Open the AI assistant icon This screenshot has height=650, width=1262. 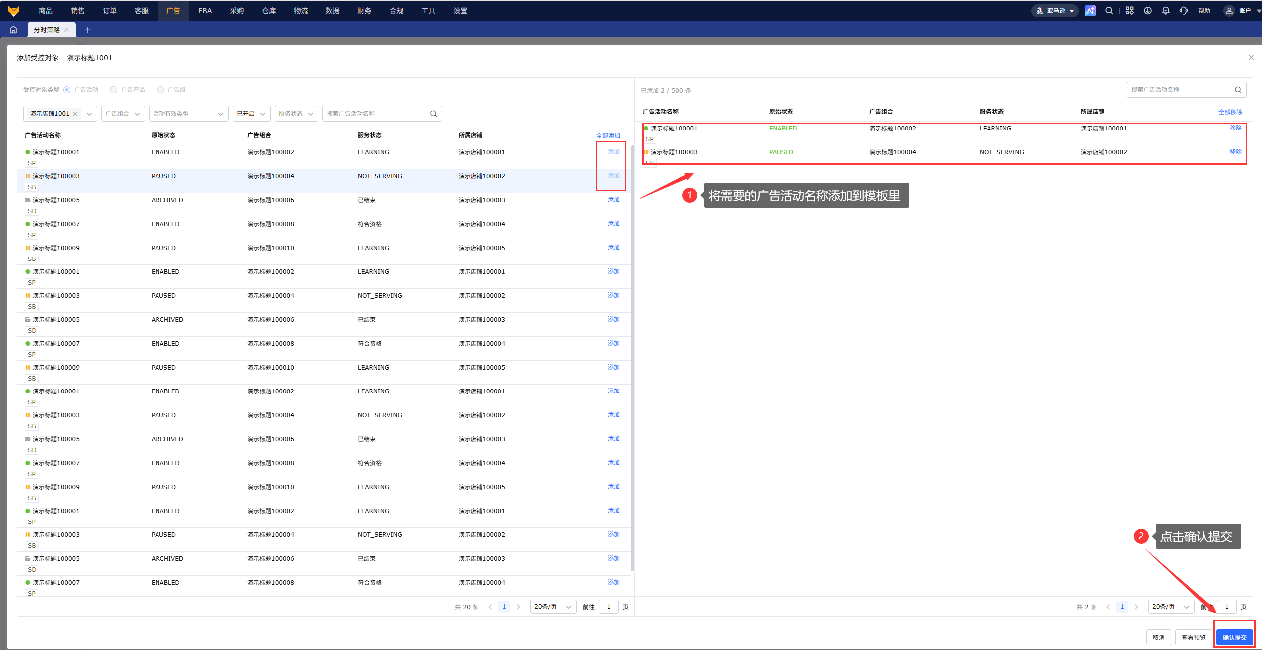coord(1090,10)
